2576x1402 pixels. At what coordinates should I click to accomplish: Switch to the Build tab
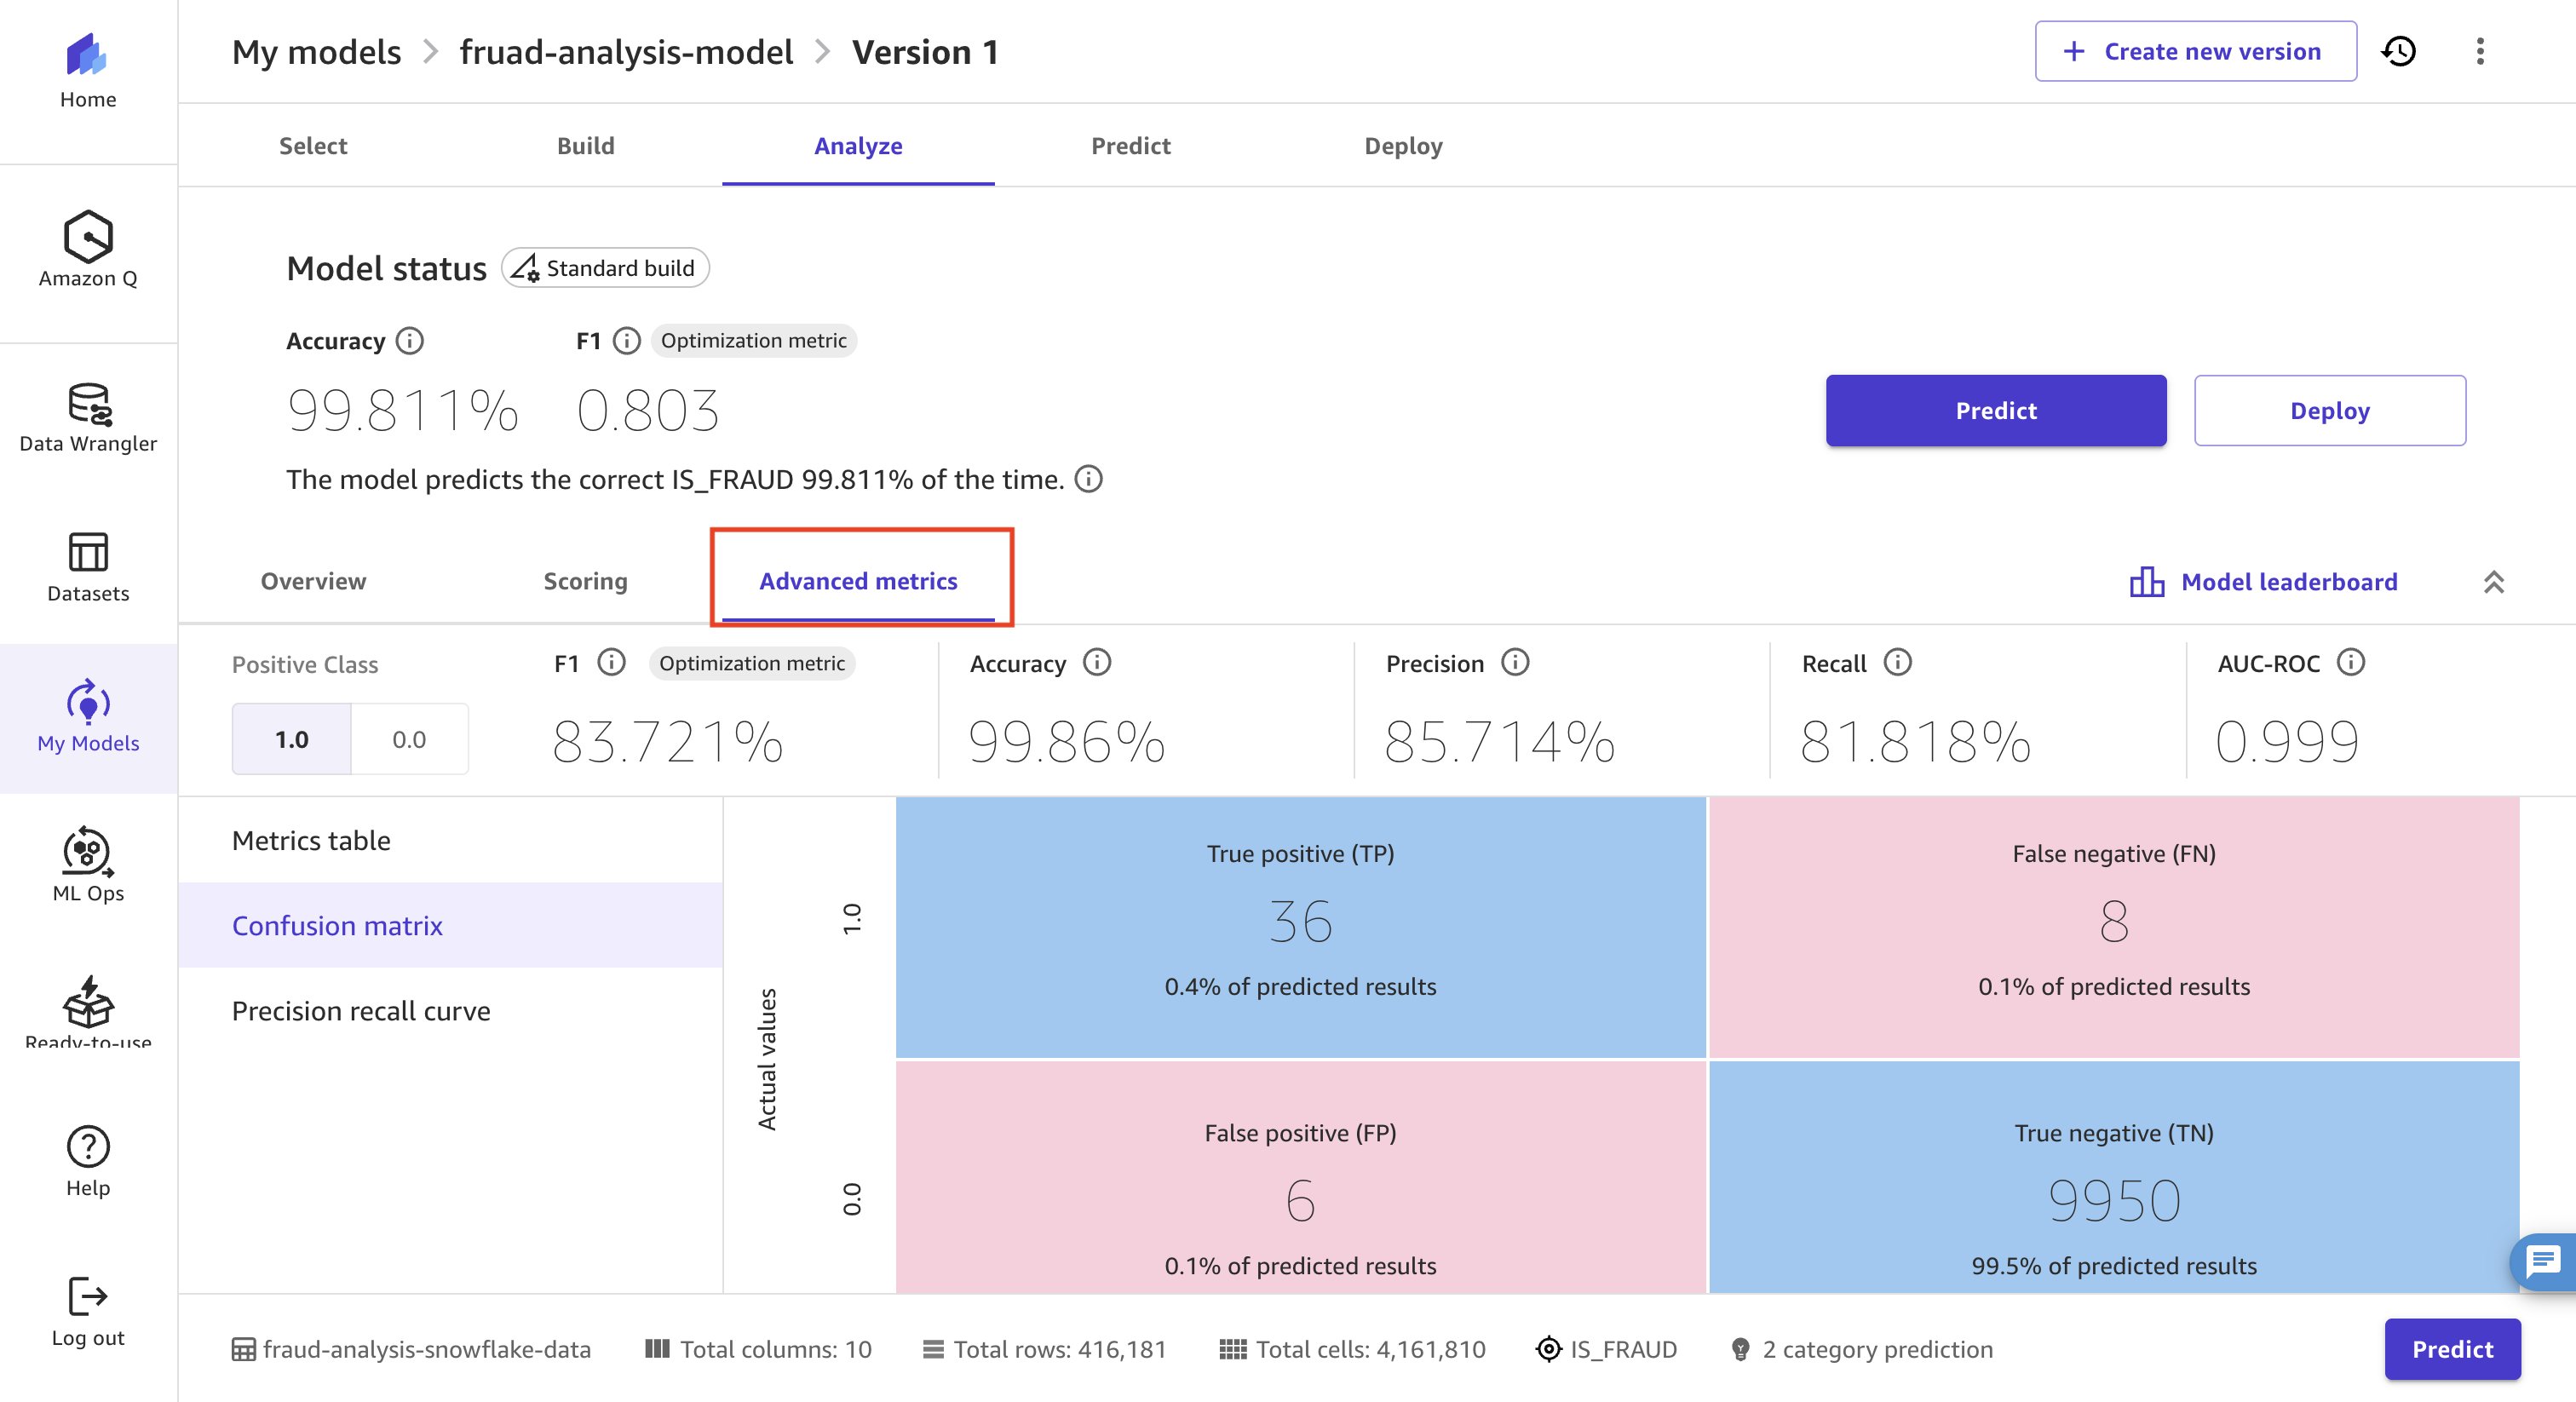(x=586, y=146)
